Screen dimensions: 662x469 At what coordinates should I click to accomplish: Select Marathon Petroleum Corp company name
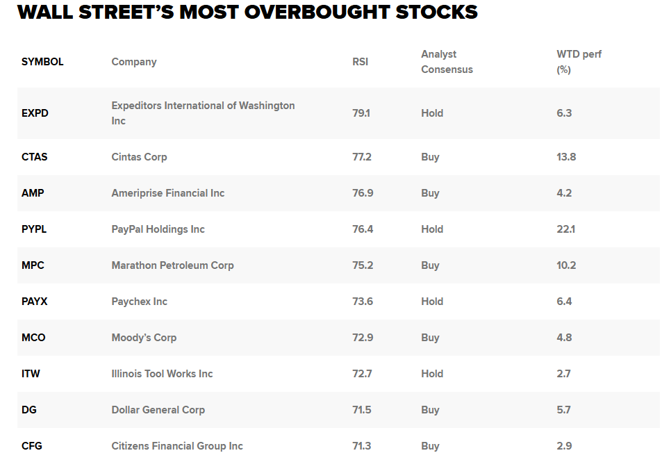tap(172, 265)
